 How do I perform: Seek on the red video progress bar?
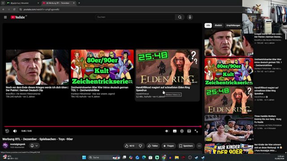103,126
